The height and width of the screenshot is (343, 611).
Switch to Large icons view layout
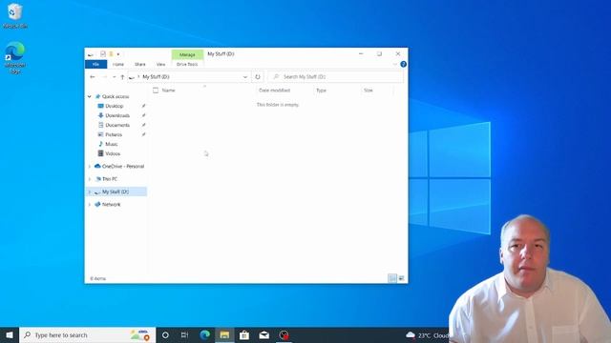401,278
